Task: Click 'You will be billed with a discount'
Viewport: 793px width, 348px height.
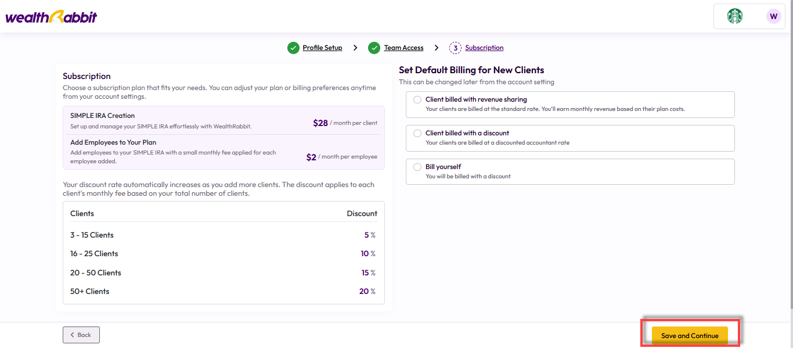Action: (468, 177)
